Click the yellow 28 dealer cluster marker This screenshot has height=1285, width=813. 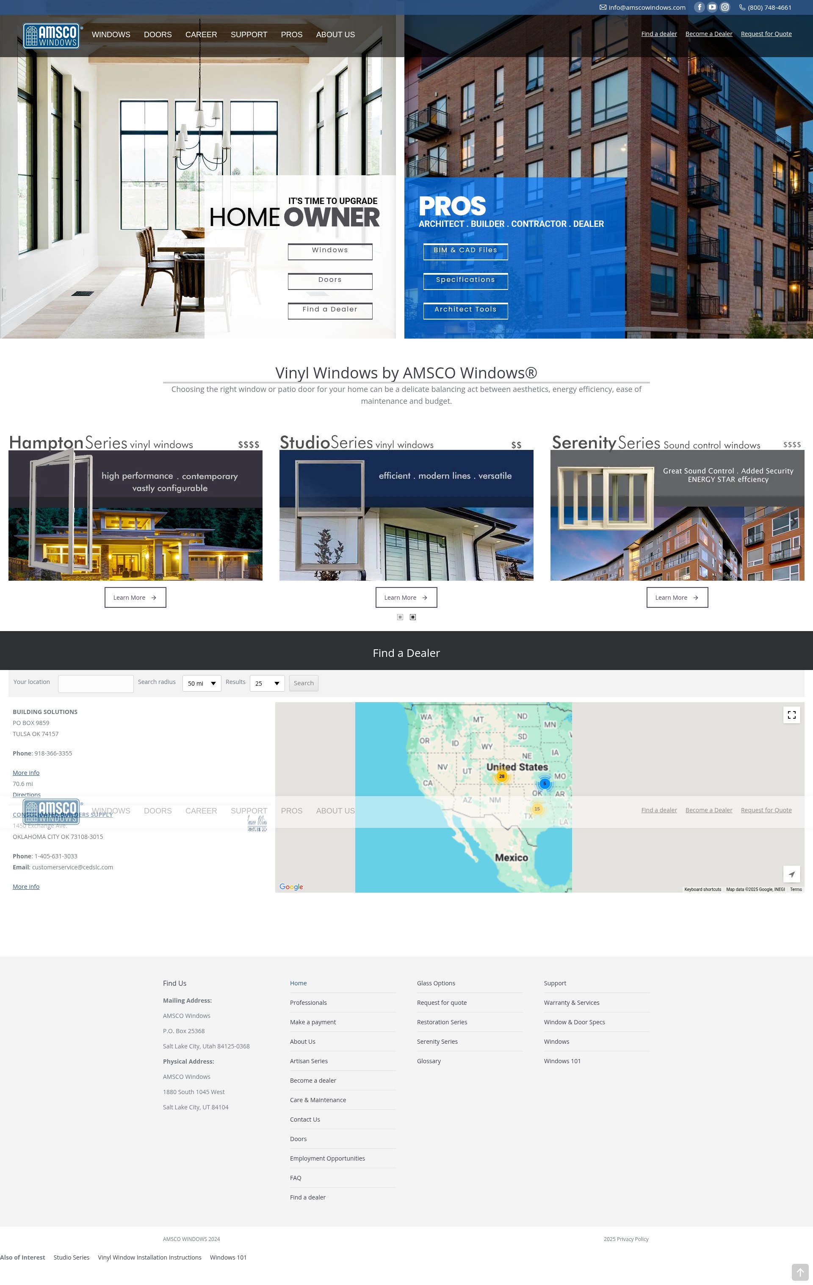(501, 776)
